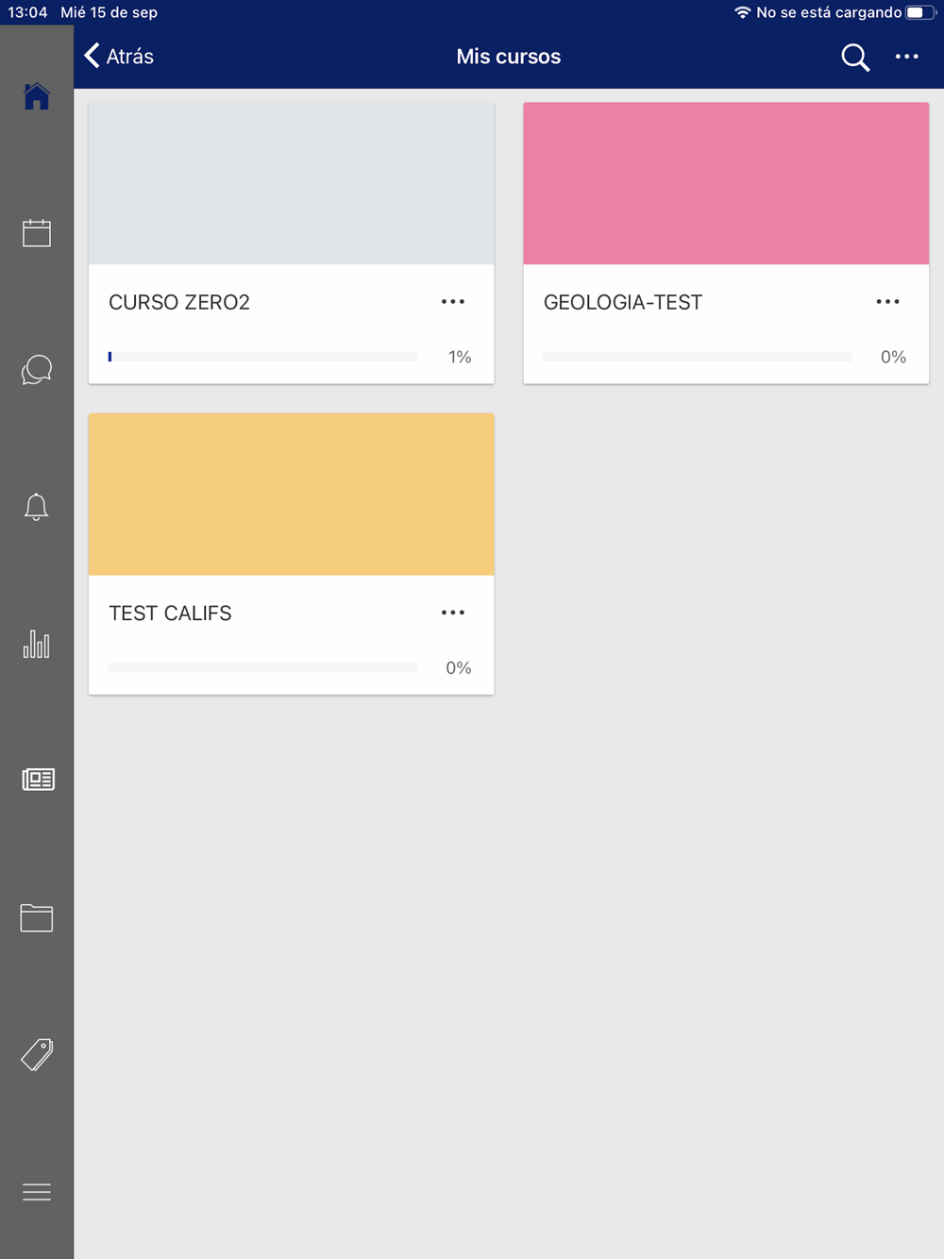Image resolution: width=944 pixels, height=1259 pixels.
Task: Open CURSO ZERO2 options menu
Action: (453, 302)
